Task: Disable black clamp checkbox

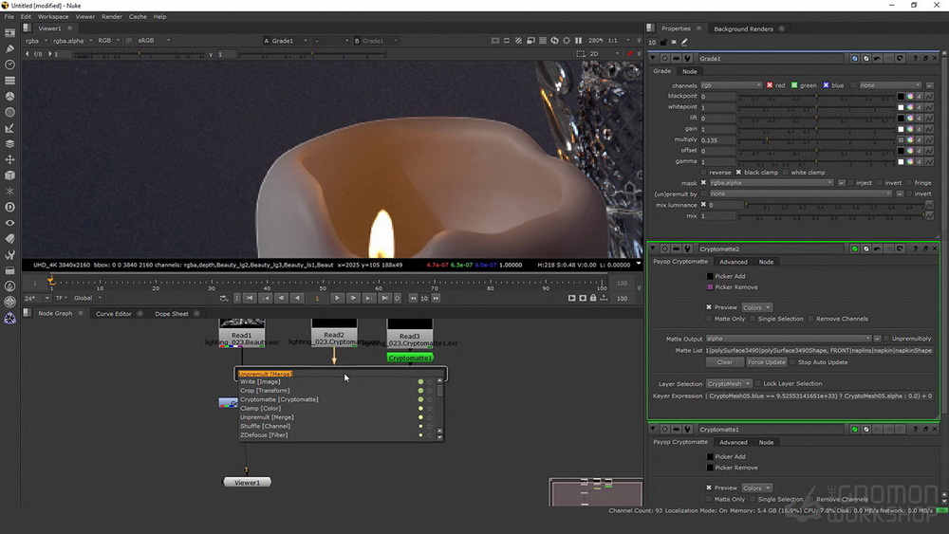Action: tap(738, 173)
